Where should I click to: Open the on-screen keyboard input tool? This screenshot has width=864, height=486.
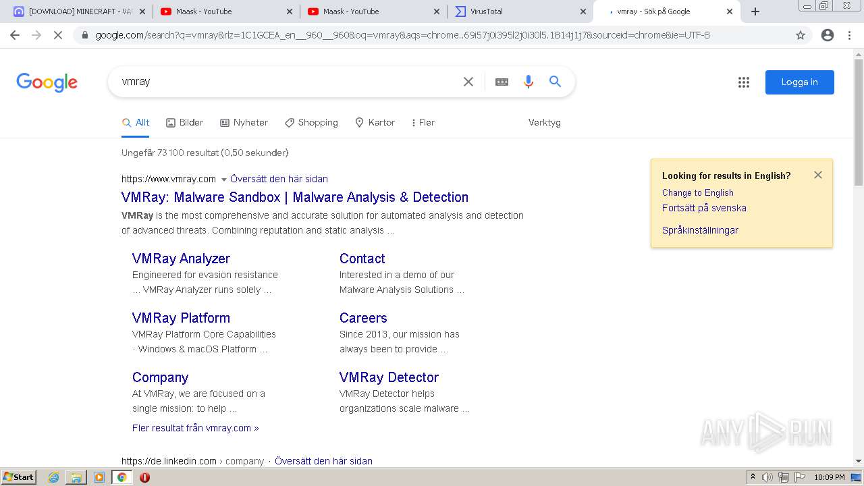(x=502, y=82)
